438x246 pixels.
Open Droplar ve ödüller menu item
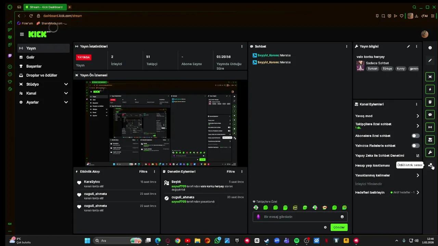pos(41,75)
